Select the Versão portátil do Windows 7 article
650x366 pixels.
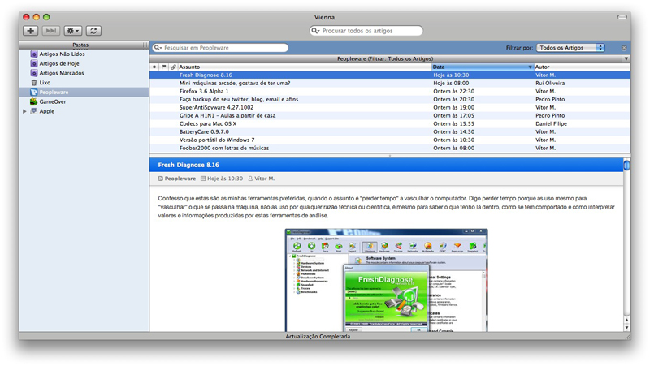[x=390, y=140]
